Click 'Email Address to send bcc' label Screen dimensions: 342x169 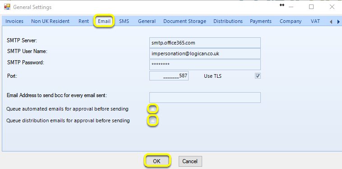57,95
